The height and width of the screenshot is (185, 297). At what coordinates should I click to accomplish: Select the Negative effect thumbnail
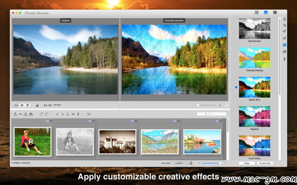[x=255, y=116]
